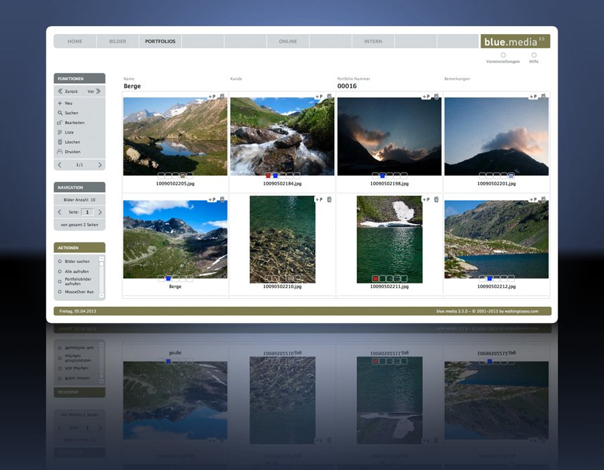Click the red color tag on 10090502184.jpg
This screenshot has height=470, width=604.
click(268, 176)
